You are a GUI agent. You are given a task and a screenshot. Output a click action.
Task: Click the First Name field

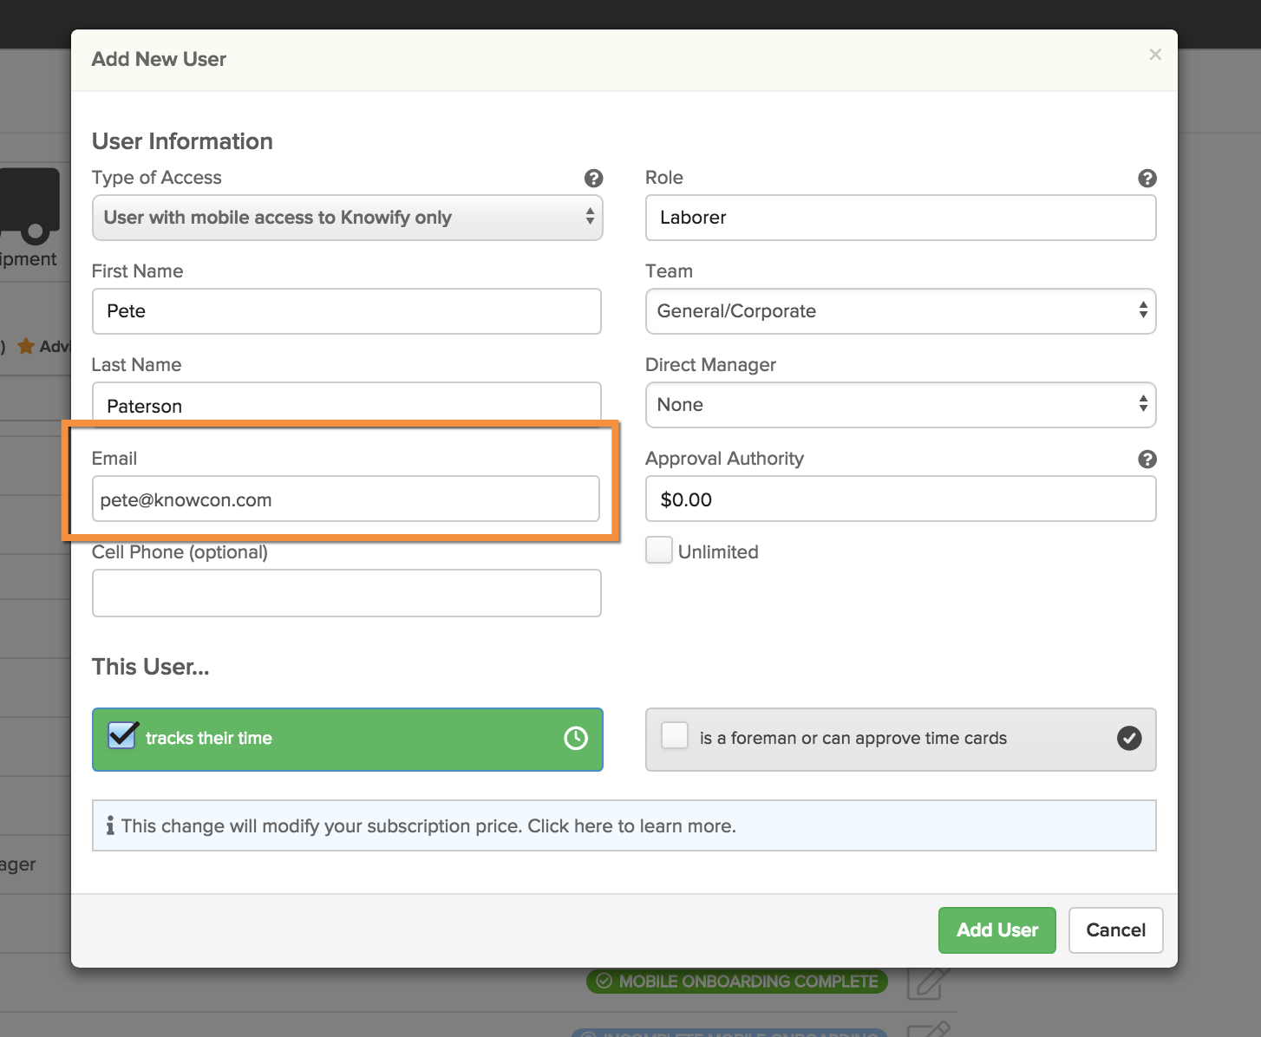coord(347,311)
